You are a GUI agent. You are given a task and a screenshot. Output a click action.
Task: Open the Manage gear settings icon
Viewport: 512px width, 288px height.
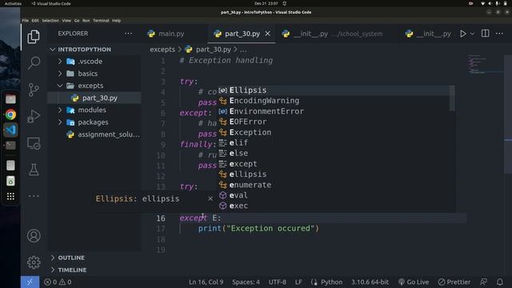click(34, 262)
